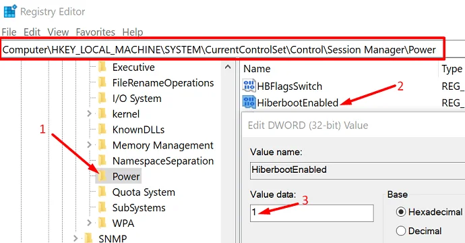The image size is (465, 243).
Task: Select the SubSystems folder icon
Action: (x=102, y=208)
